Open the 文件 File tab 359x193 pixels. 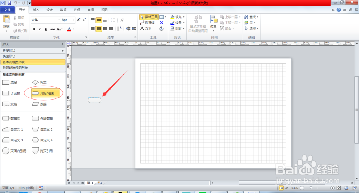click(x=7, y=10)
